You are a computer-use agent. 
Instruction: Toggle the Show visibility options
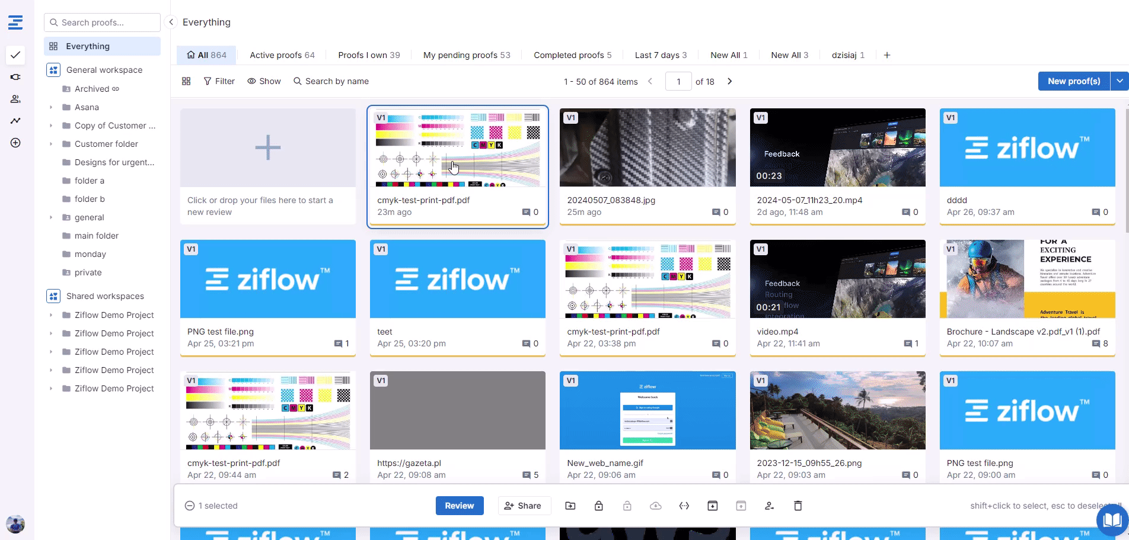coord(264,81)
